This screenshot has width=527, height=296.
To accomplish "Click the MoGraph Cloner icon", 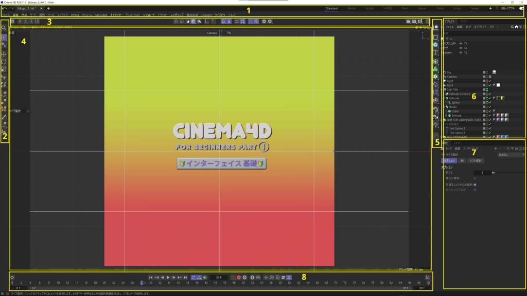I will (435, 69).
